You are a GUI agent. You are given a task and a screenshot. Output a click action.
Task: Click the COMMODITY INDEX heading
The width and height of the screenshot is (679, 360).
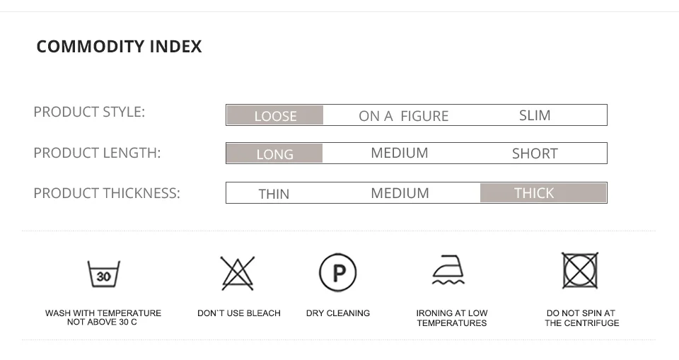[x=119, y=47]
